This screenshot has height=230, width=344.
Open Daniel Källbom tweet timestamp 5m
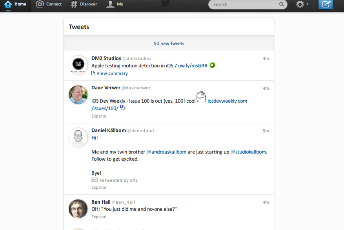266,131
